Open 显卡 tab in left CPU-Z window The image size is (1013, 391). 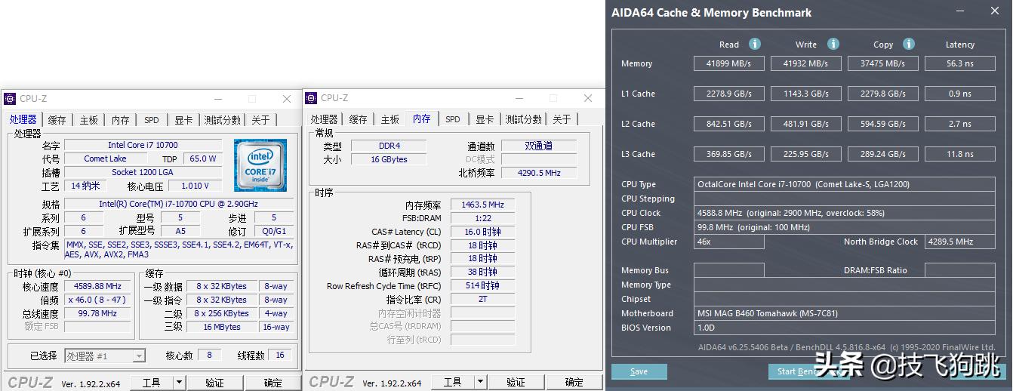click(x=183, y=120)
